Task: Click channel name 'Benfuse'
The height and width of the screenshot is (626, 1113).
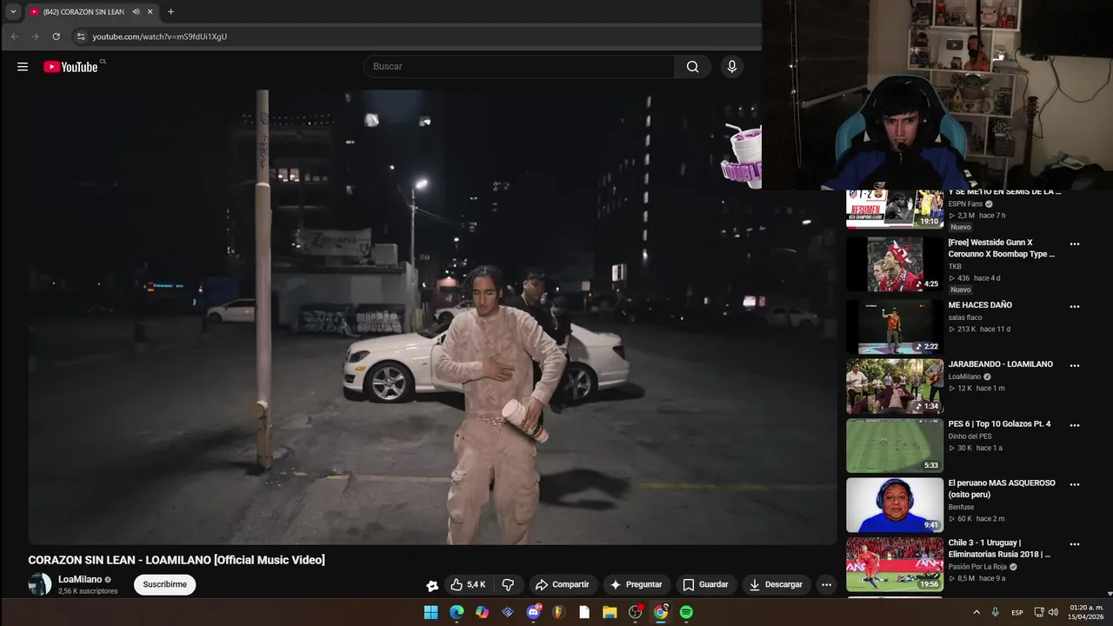Action: coord(961,507)
